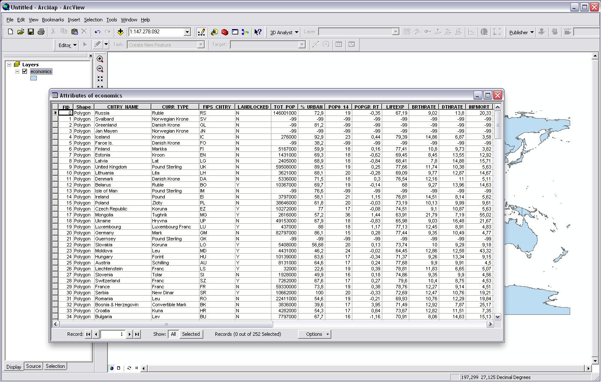Expand the sketch tool palette arrow
Image resolution: width=601 pixels, height=382 pixels.
[x=106, y=44]
